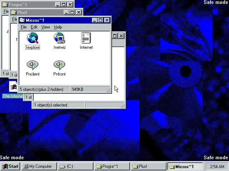Switch to My Computer taskbar button
229x171 pixels.
click(x=39, y=166)
